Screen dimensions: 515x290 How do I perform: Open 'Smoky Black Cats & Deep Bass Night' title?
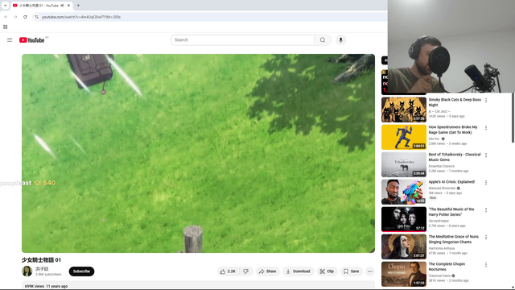455,102
